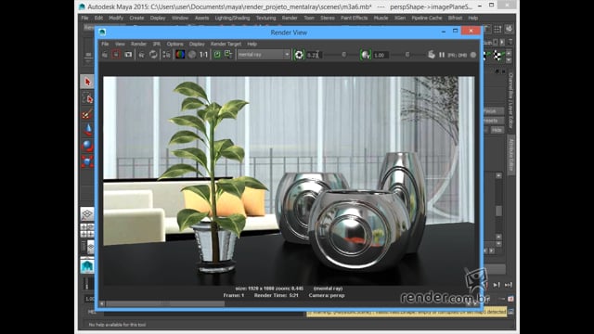This screenshot has height=334, width=594.
Task: Open Maya Create menu
Action: coord(136,18)
